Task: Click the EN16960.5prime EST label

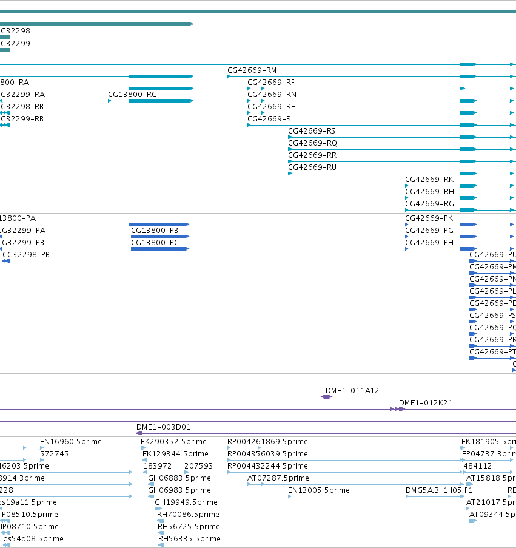Action: 70,442
